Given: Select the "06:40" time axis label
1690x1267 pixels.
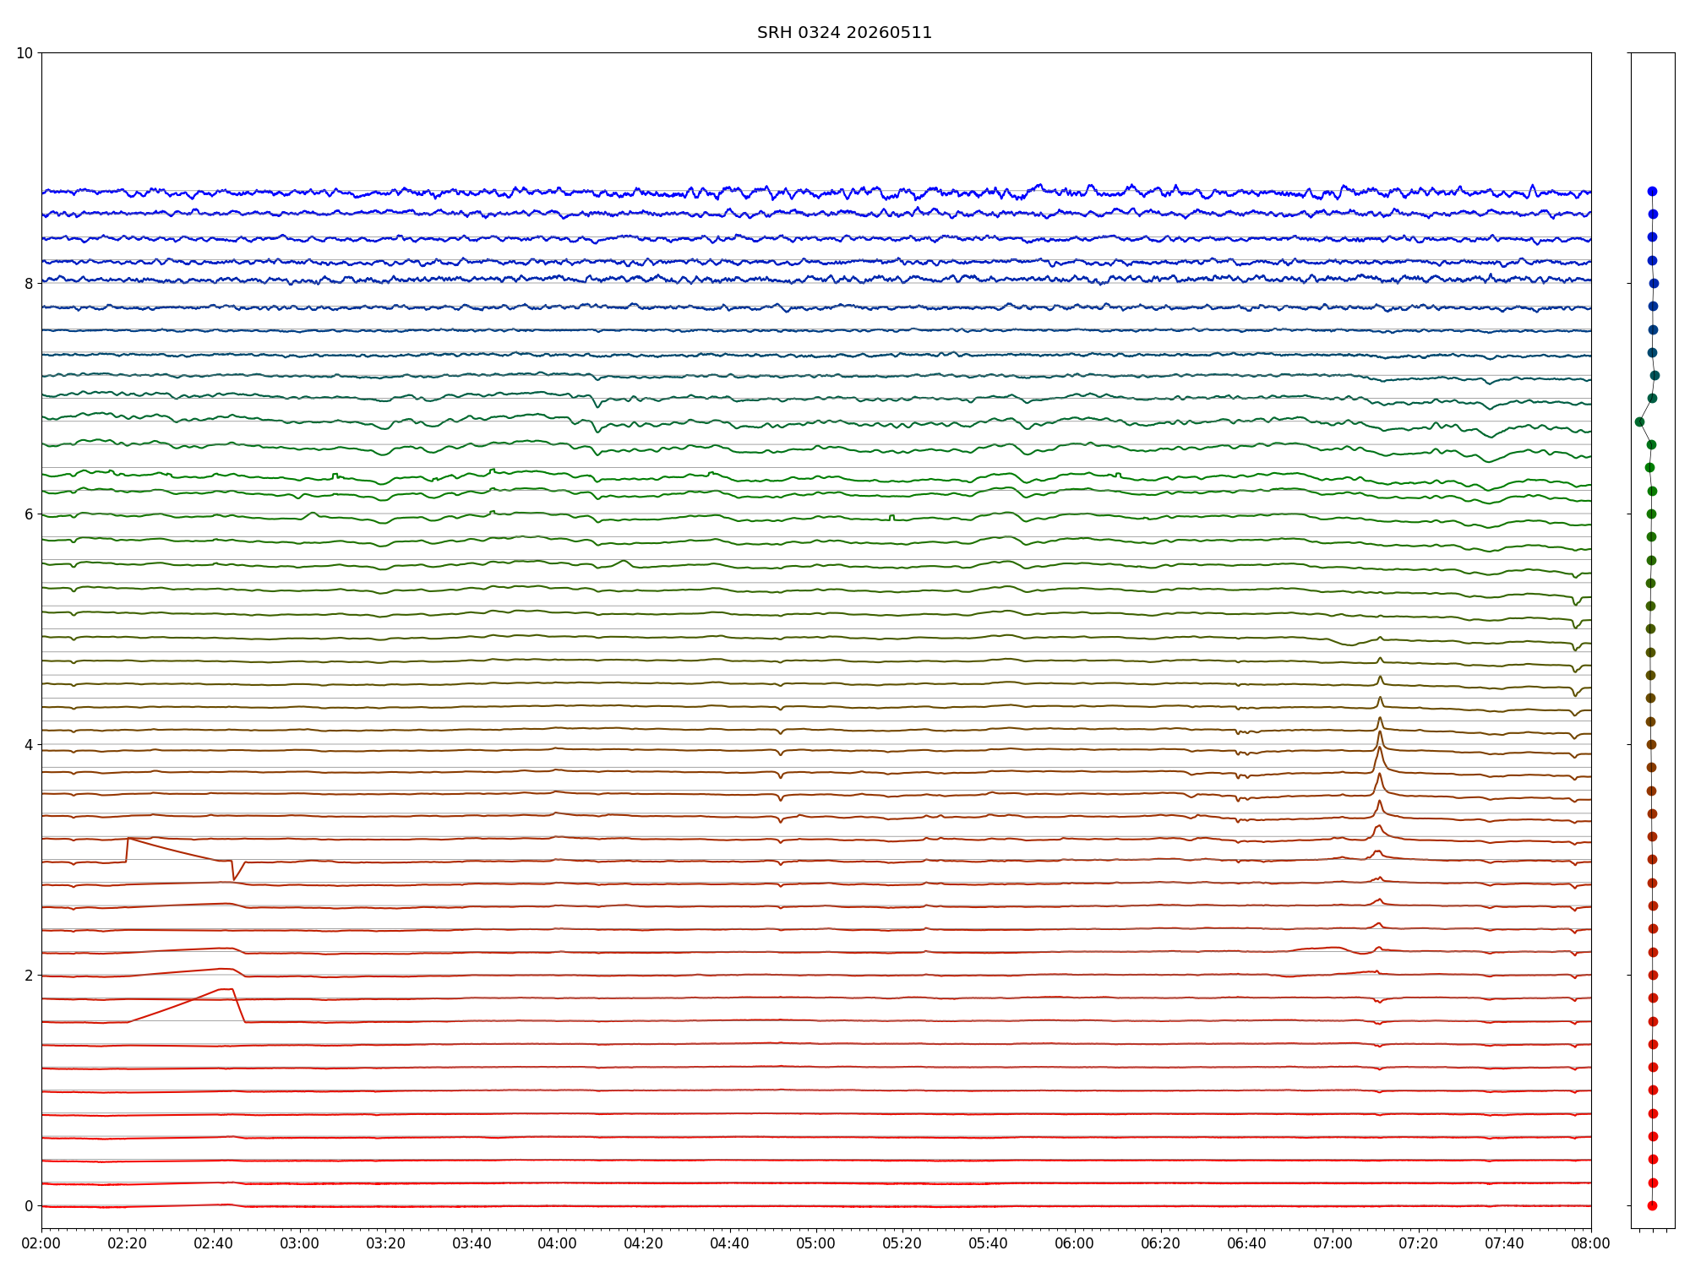Looking at the screenshot, I should (1246, 1244).
